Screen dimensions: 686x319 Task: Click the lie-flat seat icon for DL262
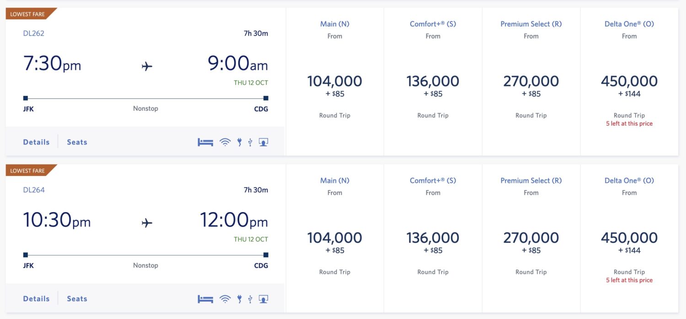[x=204, y=142]
